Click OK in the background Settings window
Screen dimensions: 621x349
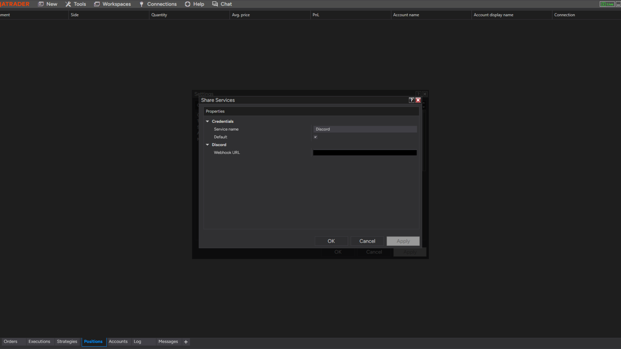pyautogui.click(x=338, y=252)
